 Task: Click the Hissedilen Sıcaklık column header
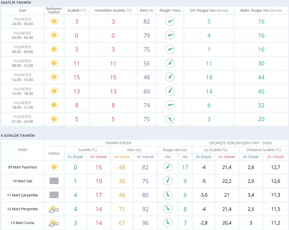click(113, 11)
